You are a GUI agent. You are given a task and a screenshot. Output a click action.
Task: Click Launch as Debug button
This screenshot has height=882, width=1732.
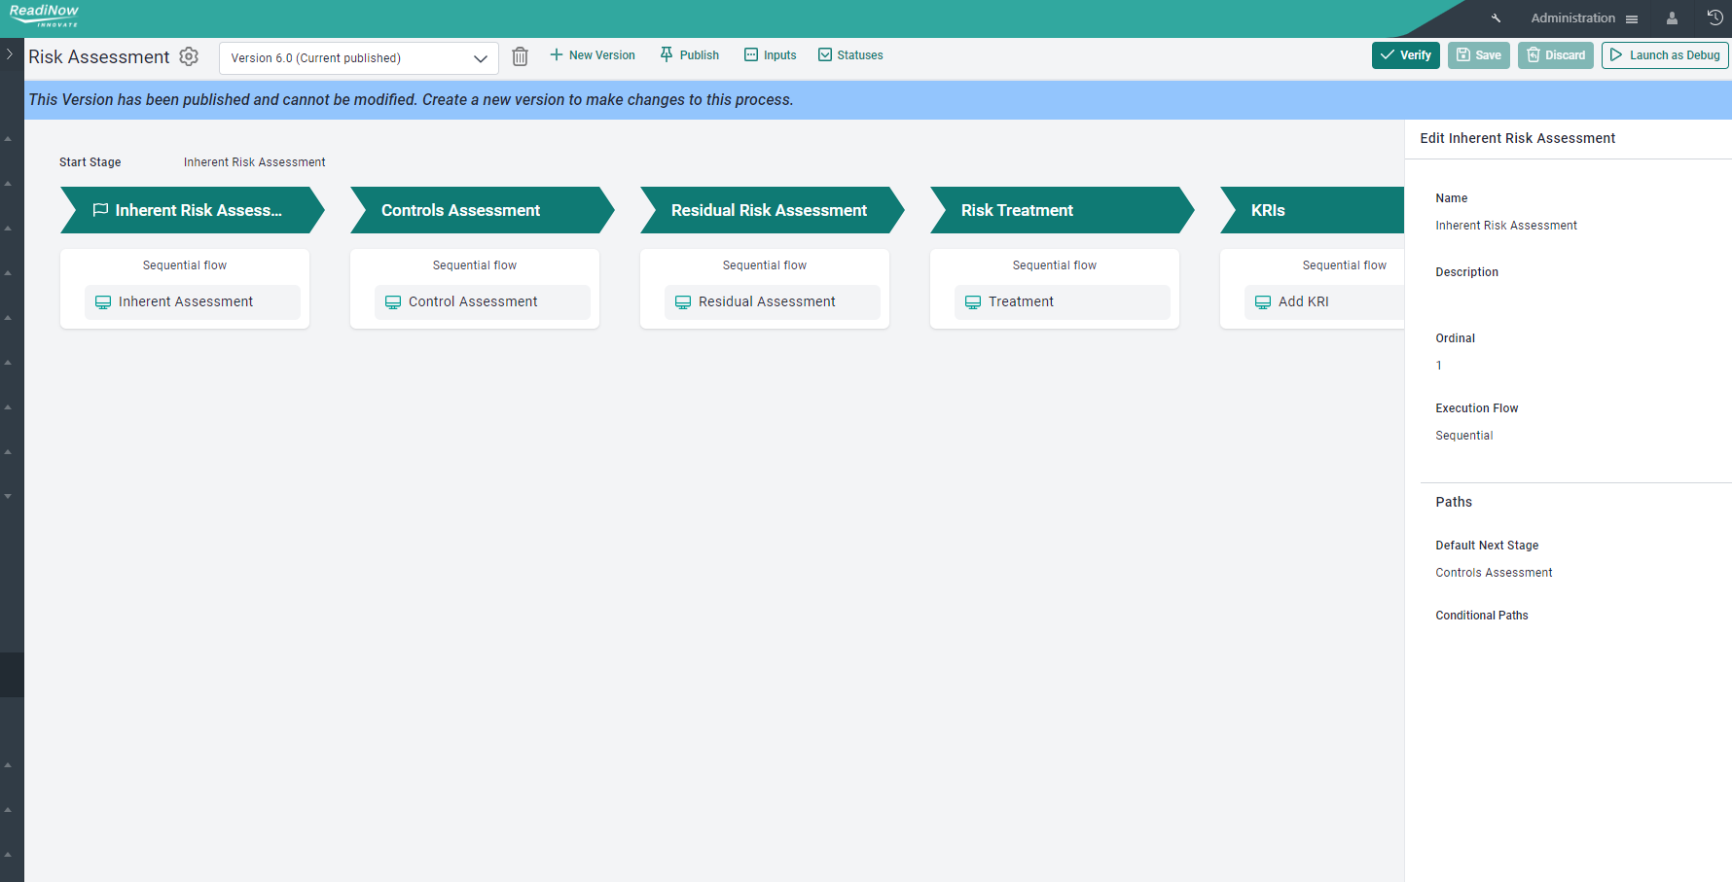1665,55
